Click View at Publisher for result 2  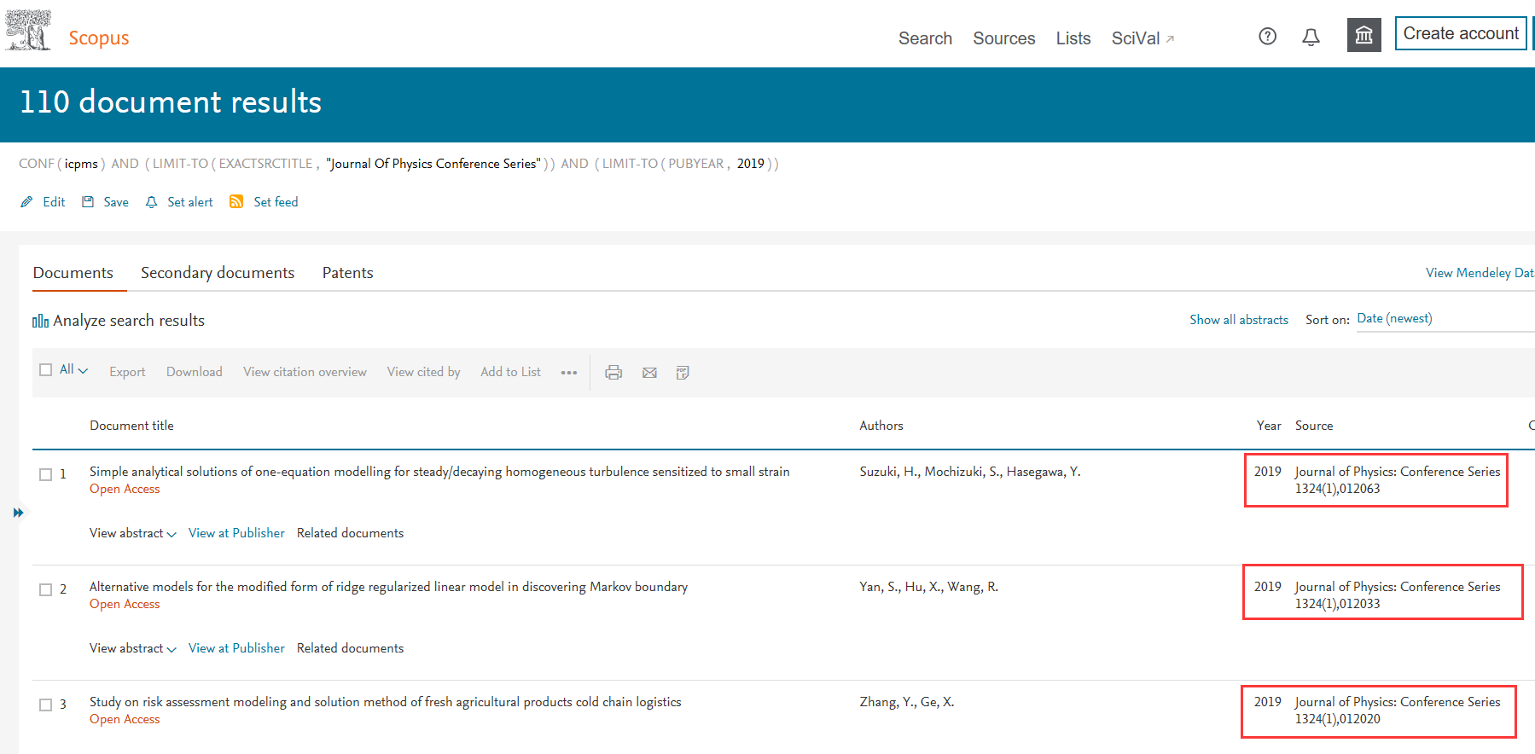[236, 648]
